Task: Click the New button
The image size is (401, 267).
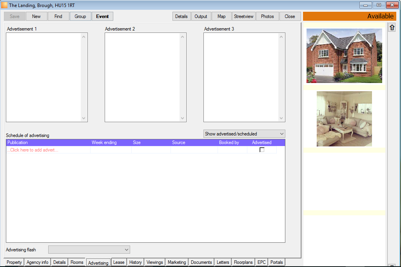Action: (x=36, y=16)
